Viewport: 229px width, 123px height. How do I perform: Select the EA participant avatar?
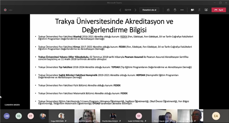[x=216, y=116]
